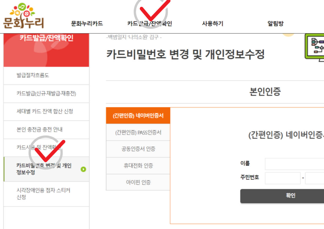The width and height of the screenshot is (324, 229).
Task: Click the 본인인증 section heading
Action: 265,91
